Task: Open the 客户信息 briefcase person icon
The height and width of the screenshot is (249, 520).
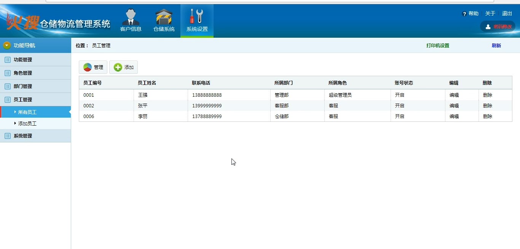Action: (x=131, y=17)
